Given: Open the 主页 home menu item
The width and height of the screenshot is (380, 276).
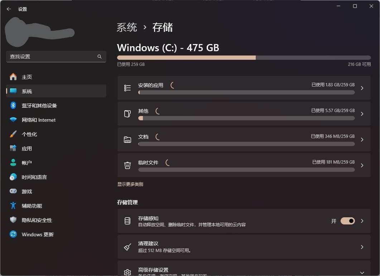Looking at the screenshot, I should click(27, 77).
